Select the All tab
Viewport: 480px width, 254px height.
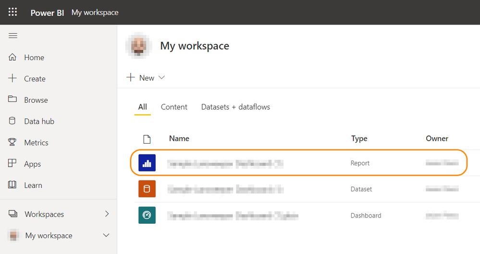click(x=142, y=107)
